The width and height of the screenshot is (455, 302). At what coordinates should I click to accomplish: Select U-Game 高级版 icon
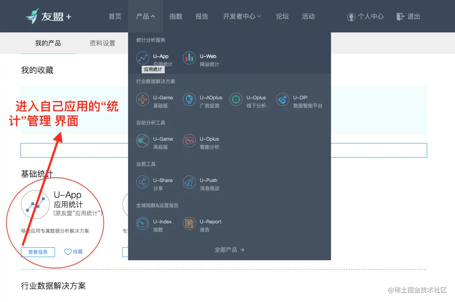(x=143, y=141)
